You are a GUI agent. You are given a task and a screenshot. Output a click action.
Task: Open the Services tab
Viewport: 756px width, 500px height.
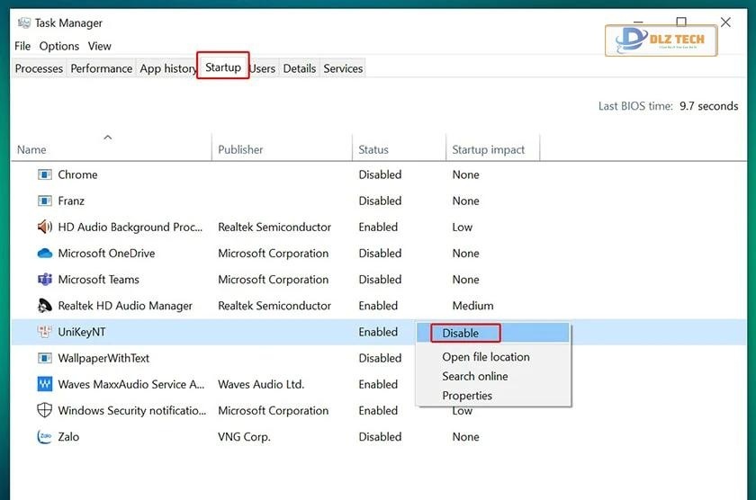[x=343, y=68]
